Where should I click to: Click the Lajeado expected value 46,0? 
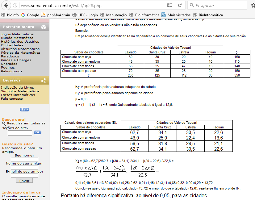(135, 138)
